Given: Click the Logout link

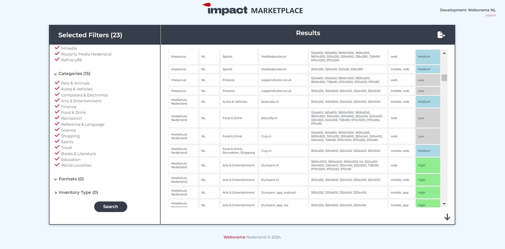Looking at the screenshot, I should (490, 15).
